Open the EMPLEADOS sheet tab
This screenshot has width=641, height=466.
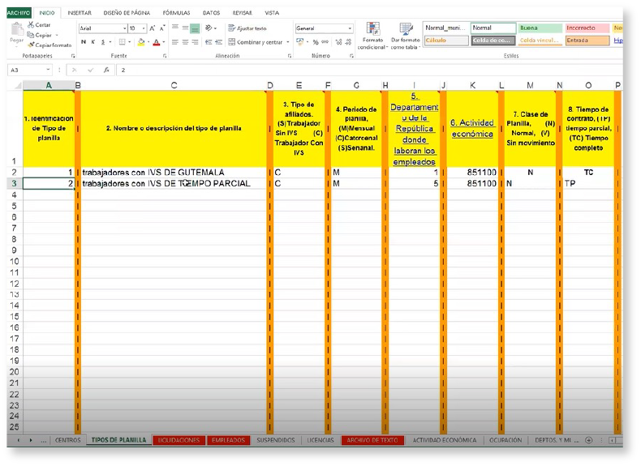pyautogui.click(x=228, y=440)
